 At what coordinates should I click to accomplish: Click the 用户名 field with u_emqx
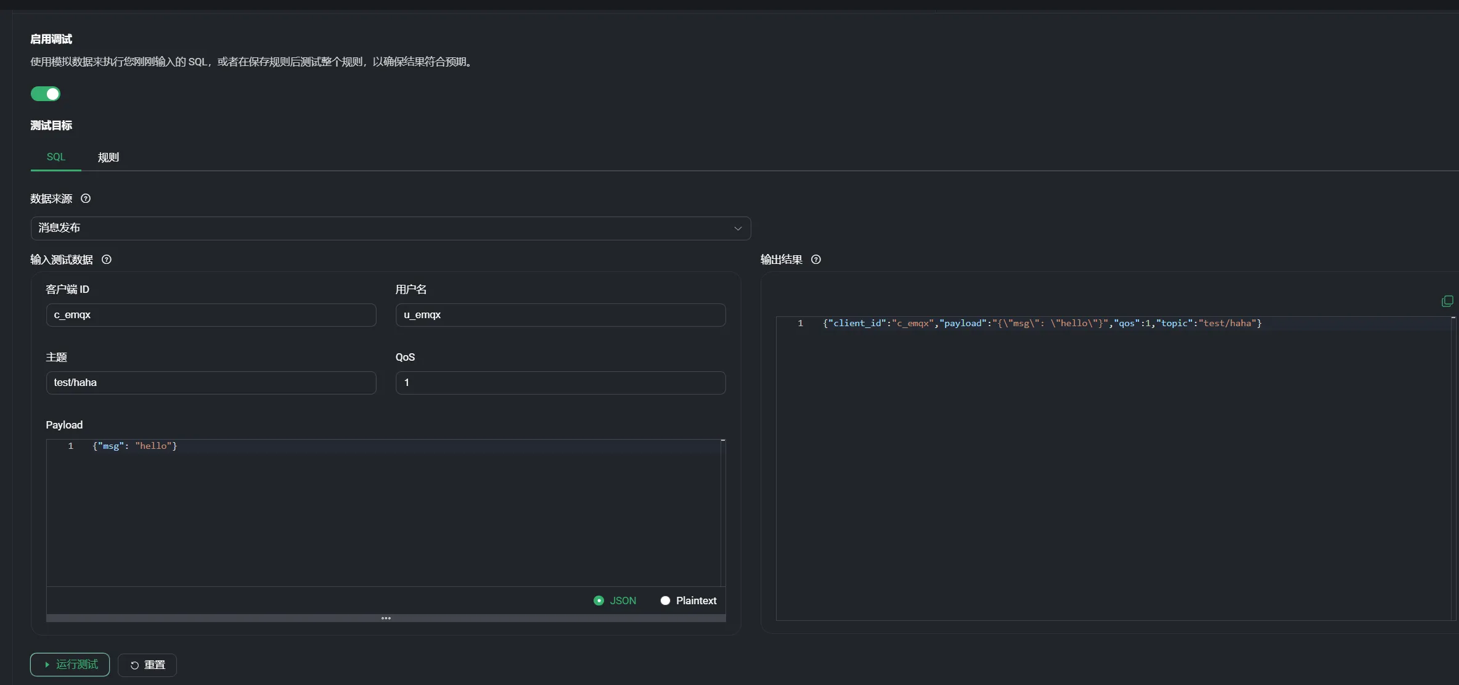[560, 315]
